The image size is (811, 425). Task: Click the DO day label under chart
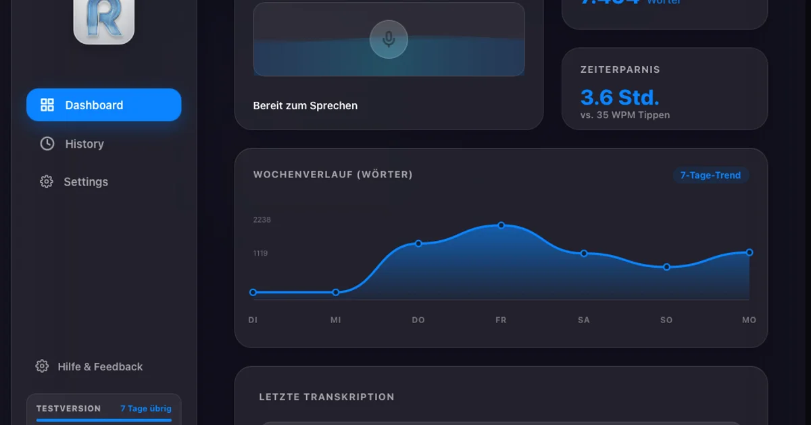418,320
